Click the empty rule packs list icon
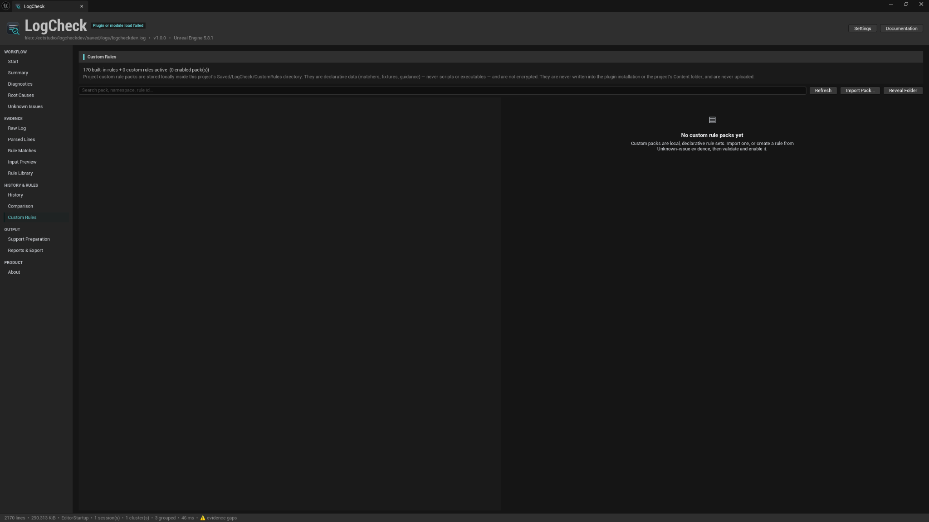 point(712,120)
